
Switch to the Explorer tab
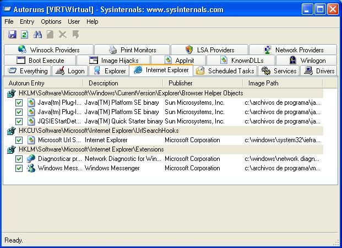[109, 71]
